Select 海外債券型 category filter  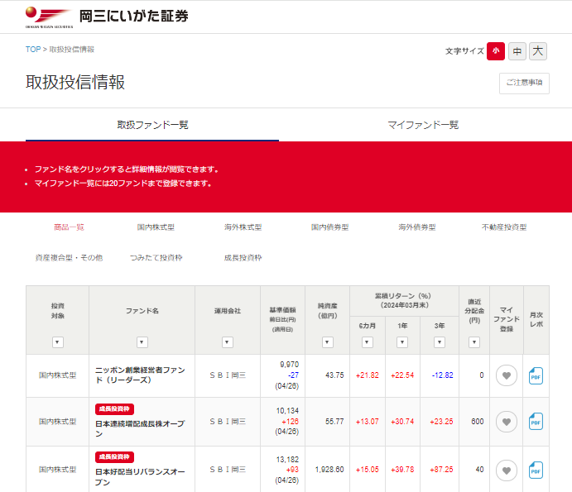click(417, 227)
